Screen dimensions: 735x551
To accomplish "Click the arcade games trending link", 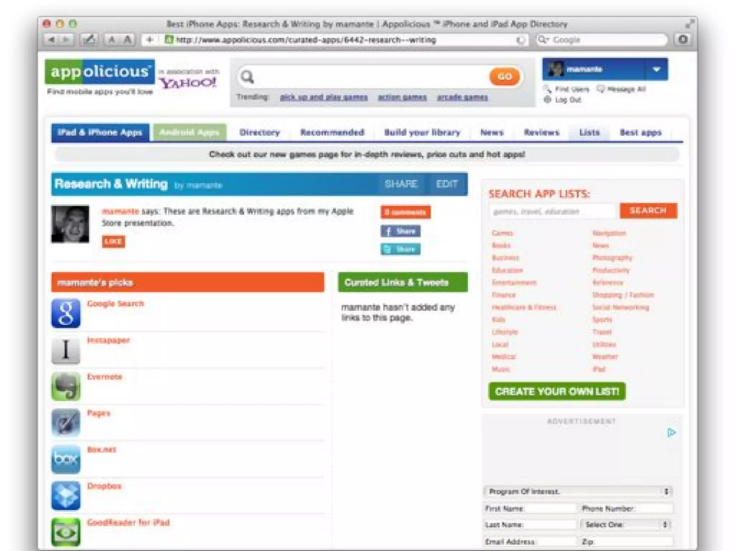I will [x=462, y=97].
